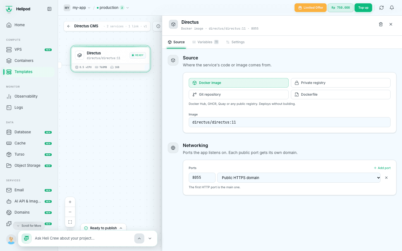
Task: Select the Source tab
Action: click(176, 42)
